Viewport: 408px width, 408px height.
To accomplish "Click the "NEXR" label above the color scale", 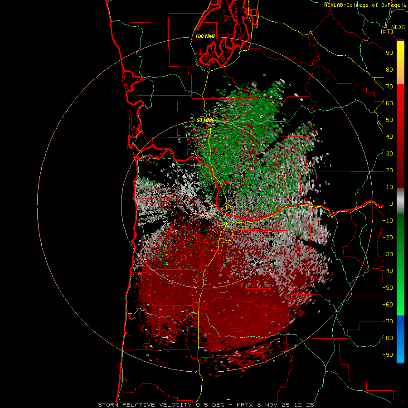I will [398, 27].
